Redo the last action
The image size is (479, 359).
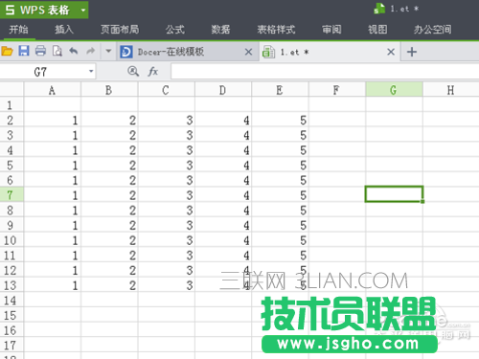pos(91,51)
